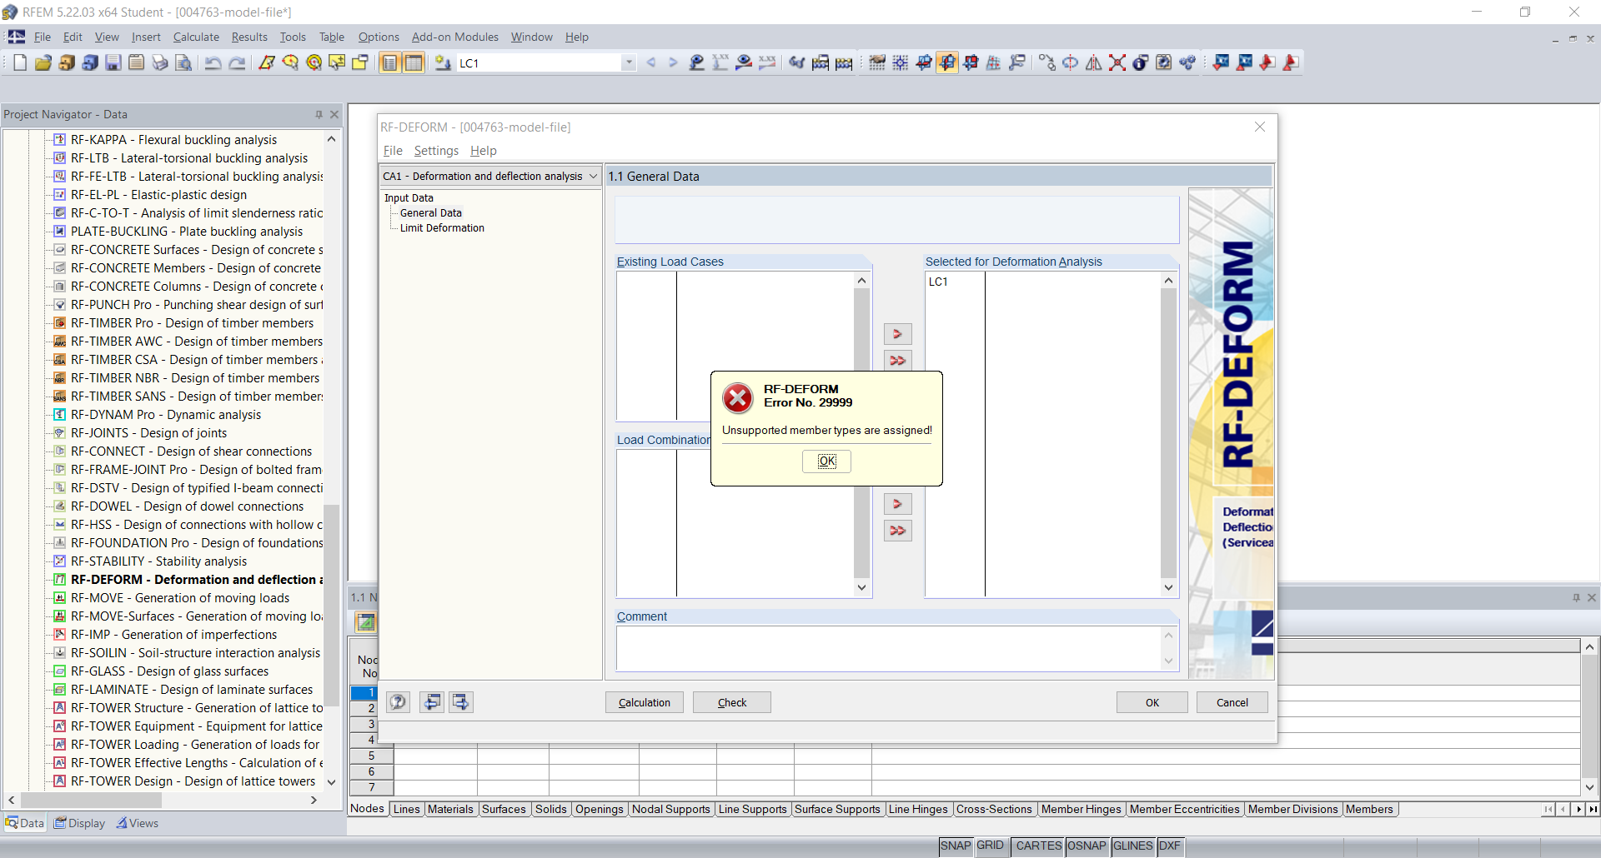
Task: Click the Project Navigator scroll down arrow
Action: coord(331,782)
